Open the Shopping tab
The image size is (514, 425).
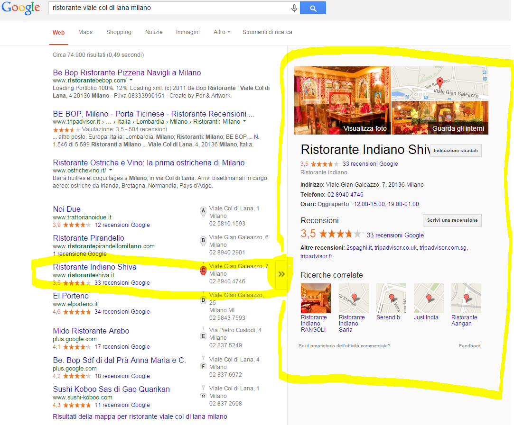(119, 32)
